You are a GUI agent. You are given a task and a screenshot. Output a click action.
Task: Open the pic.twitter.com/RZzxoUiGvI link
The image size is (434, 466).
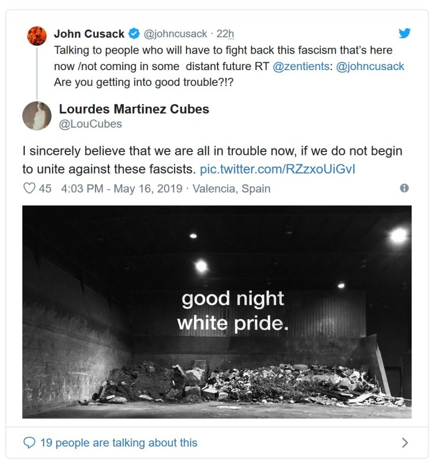pos(277,168)
